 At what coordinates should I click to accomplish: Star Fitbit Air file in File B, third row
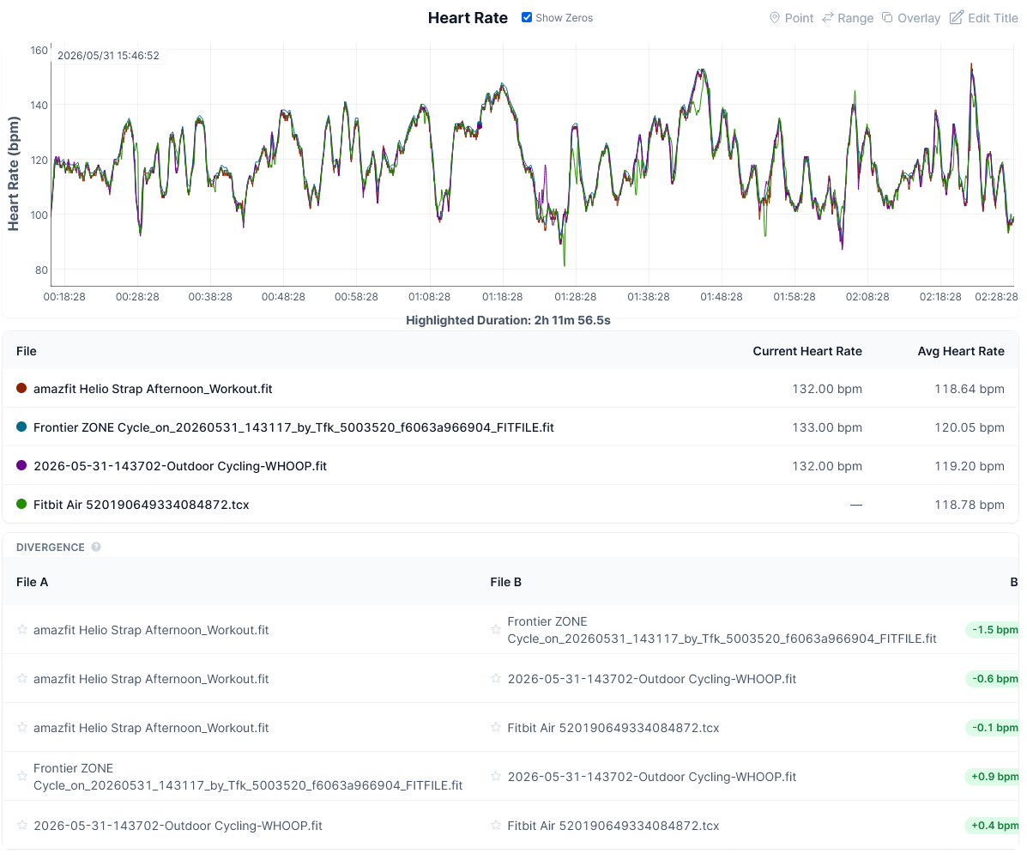pyautogui.click(x=496, y=728)
